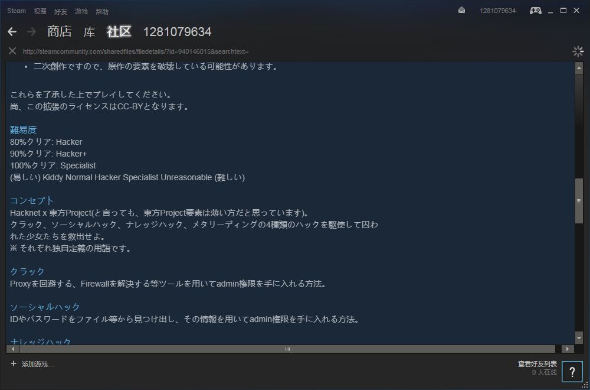Click the ※ それぞれ独自定義の用語です line
This screenshot has width=590, height=390.
pos(70,248)
